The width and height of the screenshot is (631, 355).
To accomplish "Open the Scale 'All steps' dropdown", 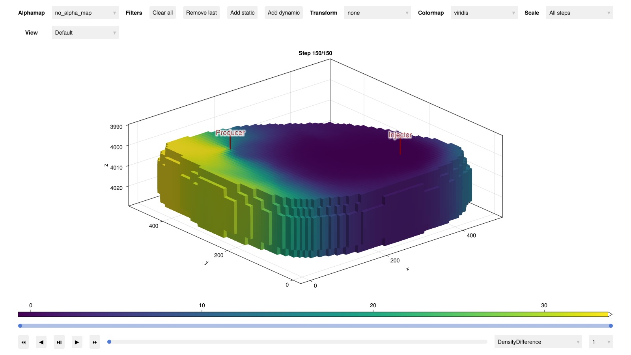I will (x=579, y=13).
